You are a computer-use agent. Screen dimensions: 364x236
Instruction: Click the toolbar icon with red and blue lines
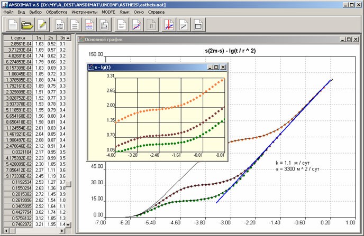point(89,24)
